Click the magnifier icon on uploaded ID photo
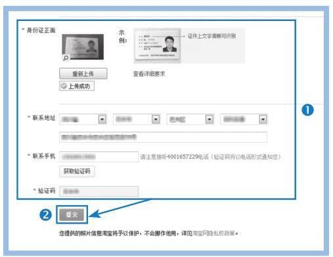The image size is (333, 257). point(66,58)
